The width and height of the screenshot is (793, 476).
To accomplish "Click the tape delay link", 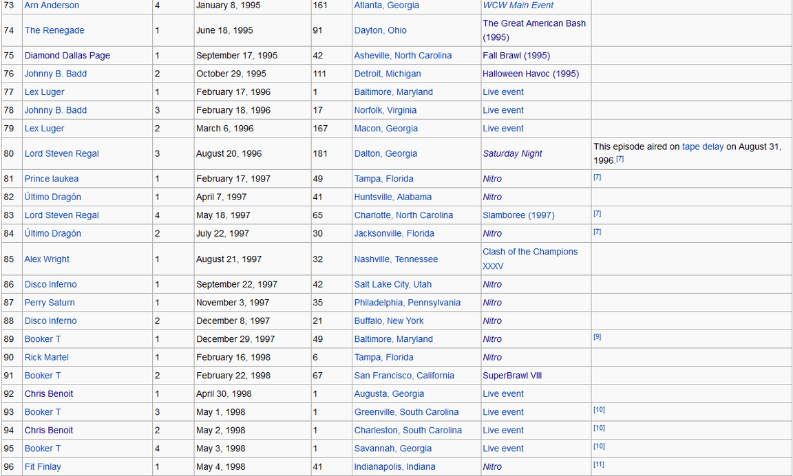I will point(703,147).
